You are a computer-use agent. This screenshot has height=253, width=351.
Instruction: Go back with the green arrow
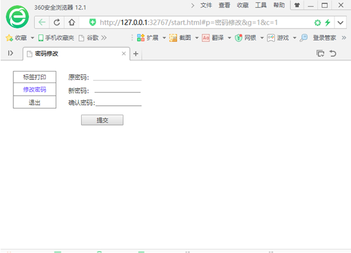[42, 22]
